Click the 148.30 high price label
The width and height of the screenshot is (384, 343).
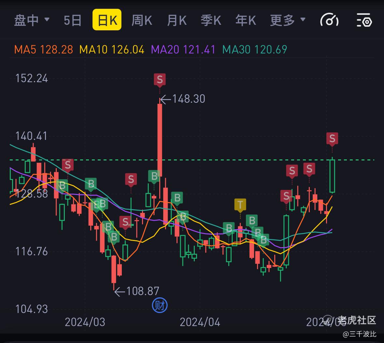coord(189,99)
